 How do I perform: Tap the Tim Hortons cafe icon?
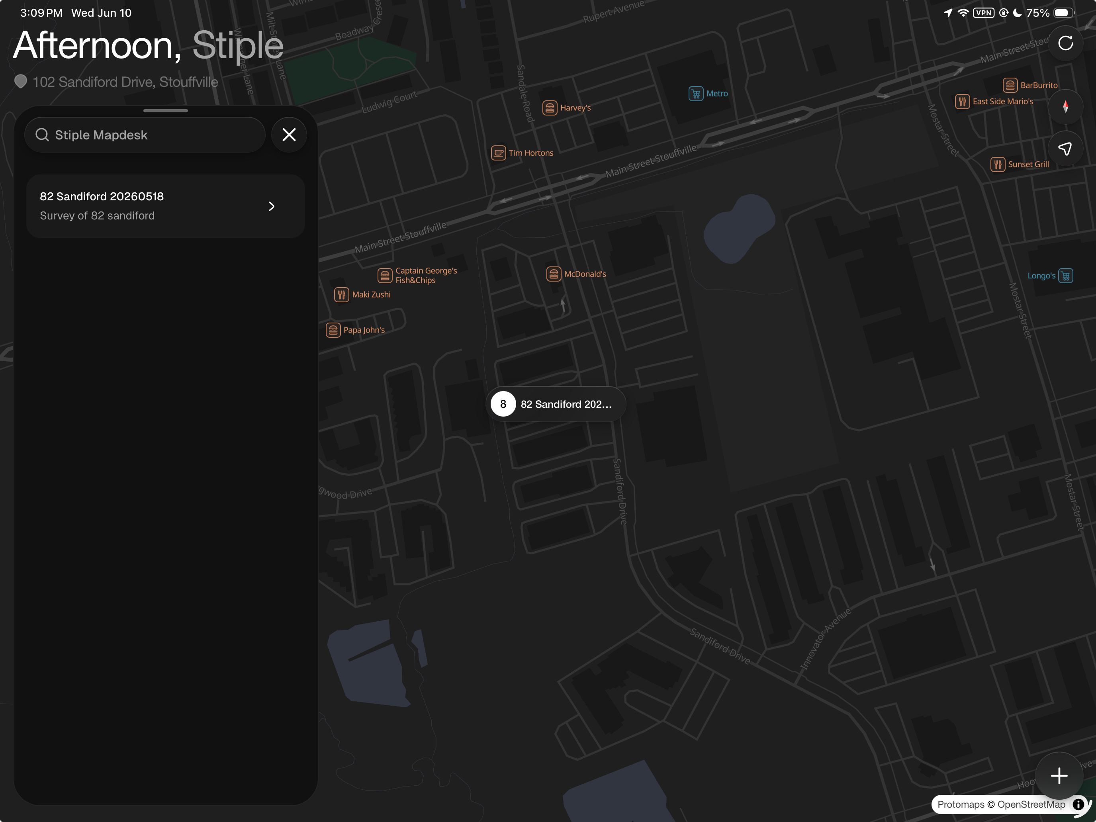point(498,153)
